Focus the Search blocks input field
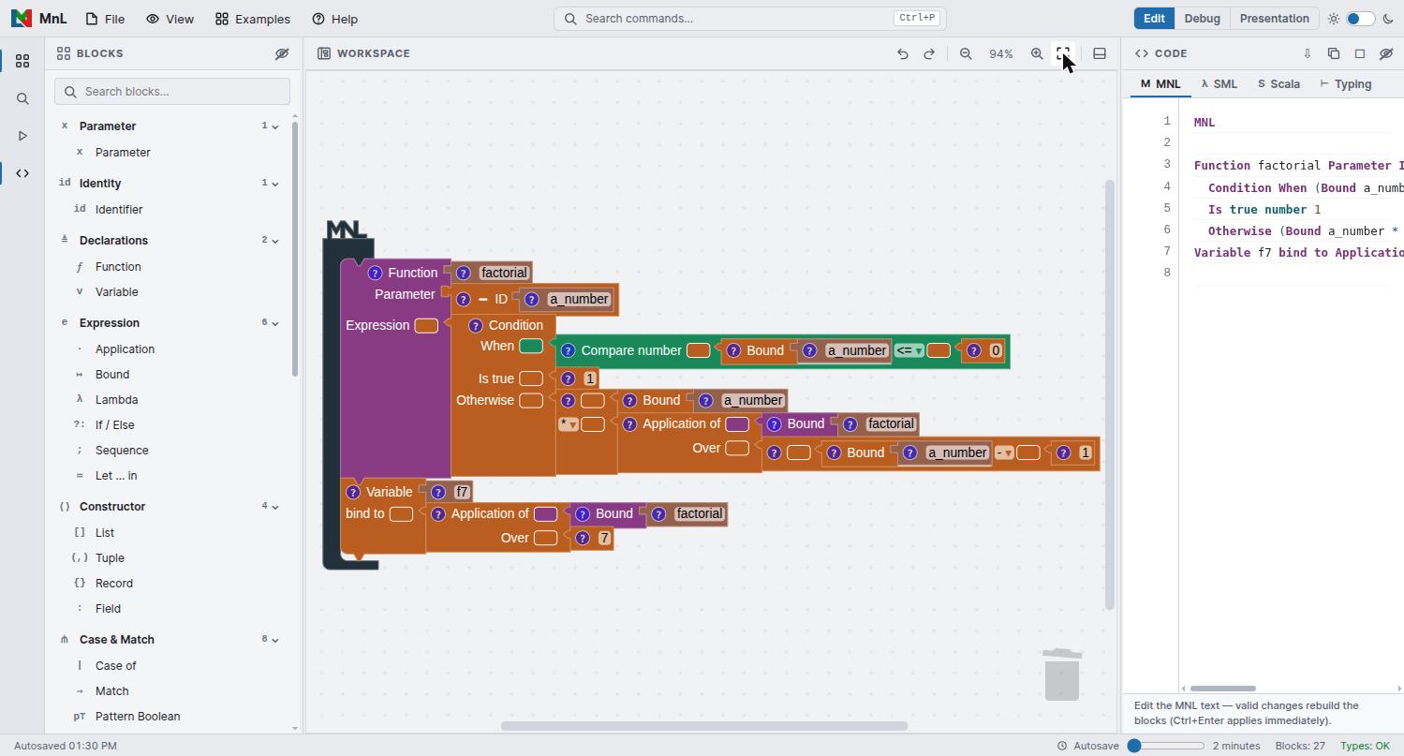This screenshot has height=756, width=1404. pos(172,91)
